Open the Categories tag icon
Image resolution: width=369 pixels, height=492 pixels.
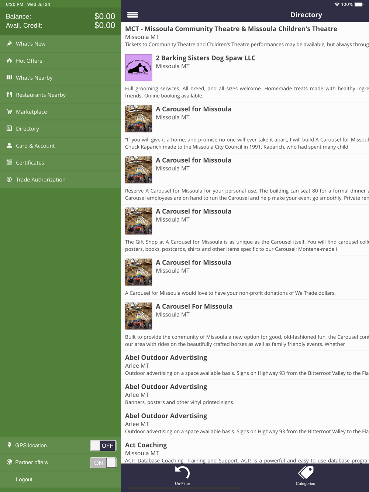coord(306,472)
